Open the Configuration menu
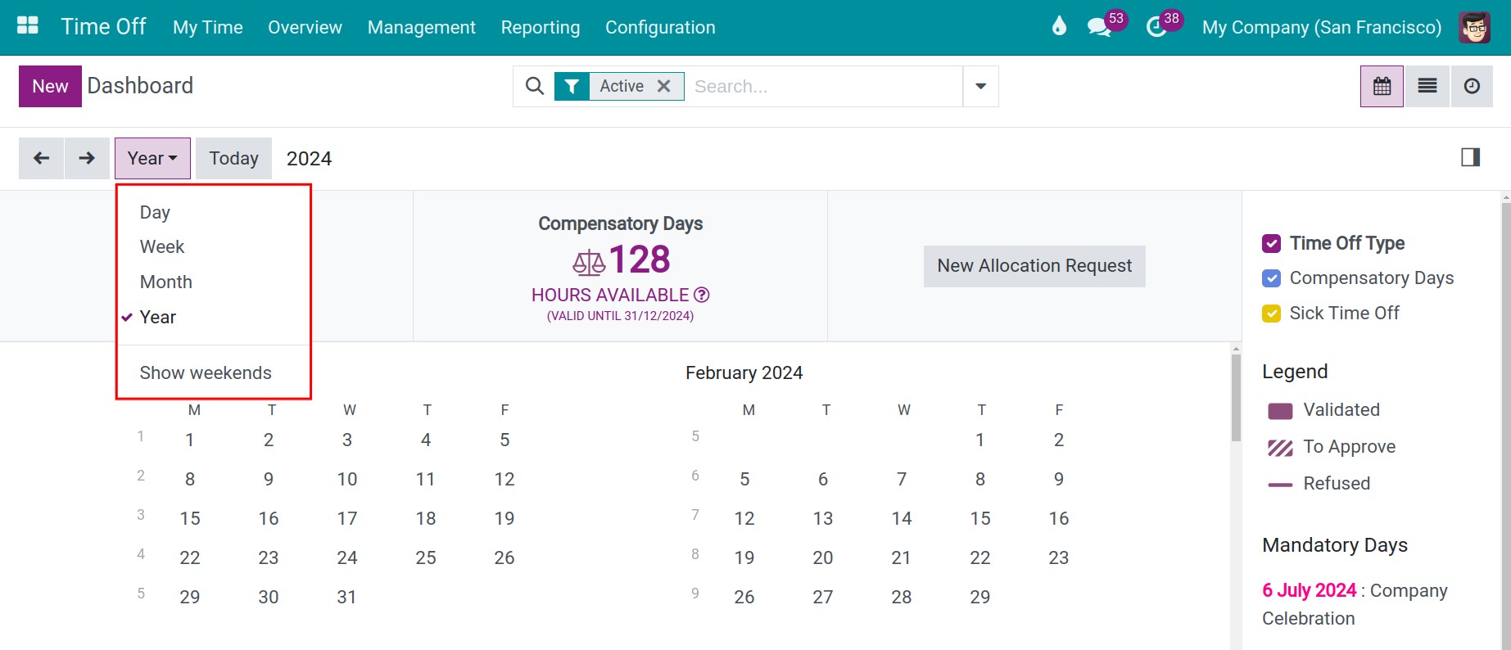Viewport: 1511px width, 650px height. coord(660,27)
